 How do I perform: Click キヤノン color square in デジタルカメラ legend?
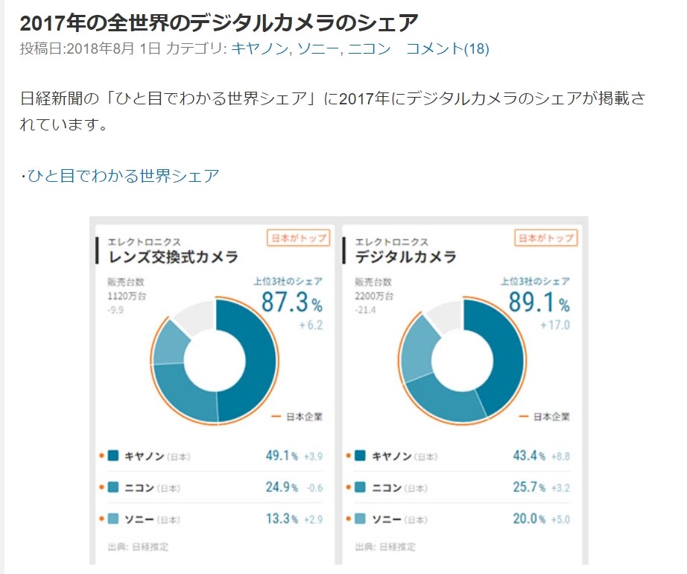(361, 455)
